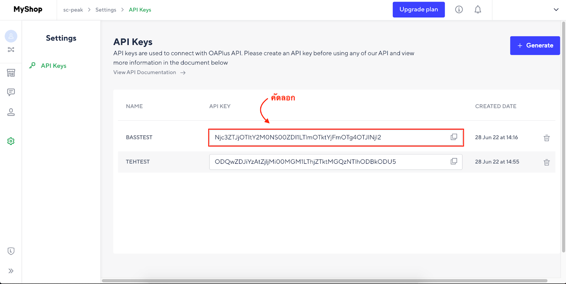566x284 pixels.
Task: Delete the BASSTEST key via trash icon
Action: pyautogui.click(x=547, y=138)
